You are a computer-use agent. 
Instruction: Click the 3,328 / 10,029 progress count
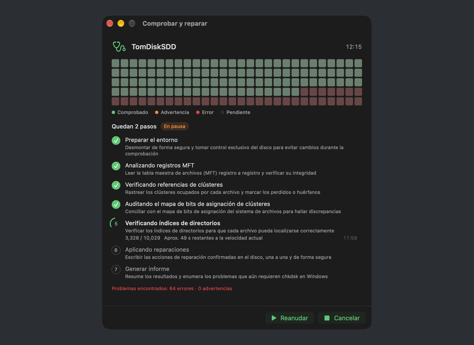click(x=143, y=238)
